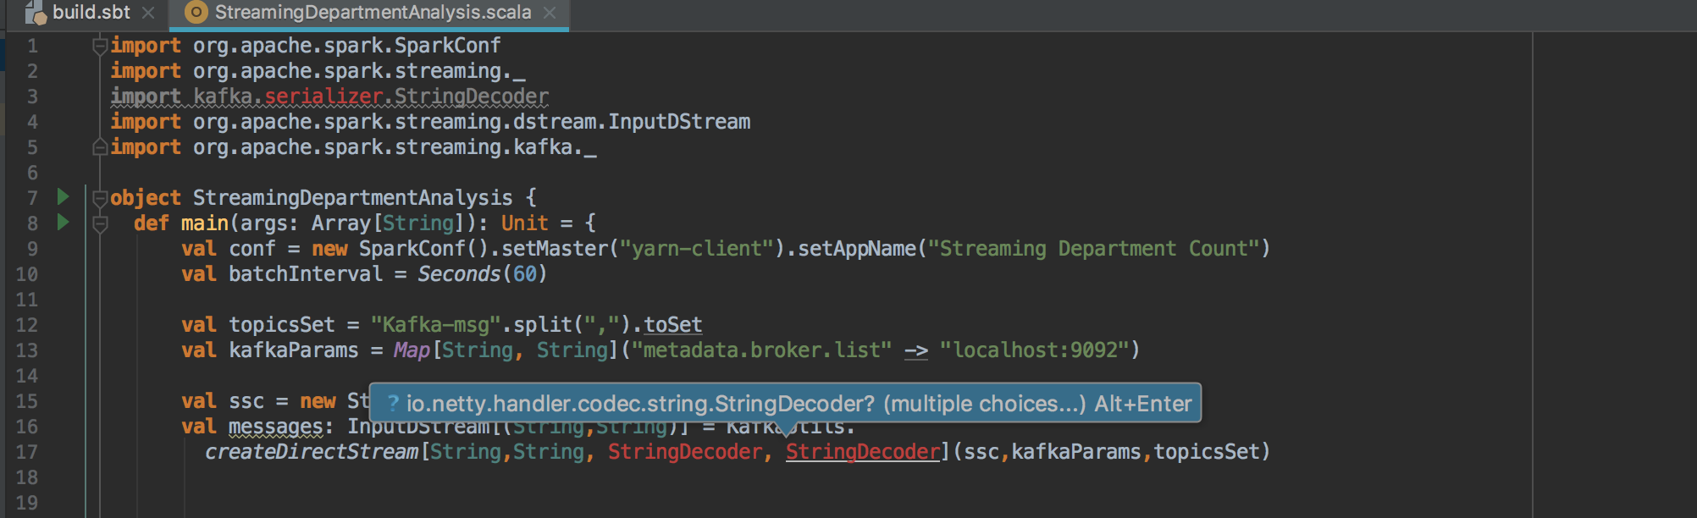
Task: Click the Scala object icon in the tab
Action: tap(196, 13)
